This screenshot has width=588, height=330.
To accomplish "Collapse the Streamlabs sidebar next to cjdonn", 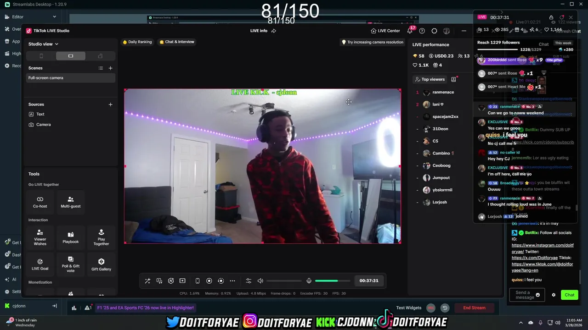I will click(54, 306).
